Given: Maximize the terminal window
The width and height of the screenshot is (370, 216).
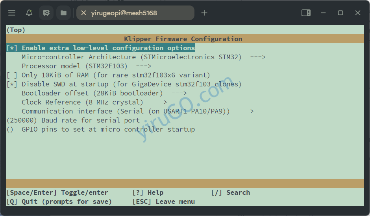Looking at the screenshot, I should click(x=340, y=13).
